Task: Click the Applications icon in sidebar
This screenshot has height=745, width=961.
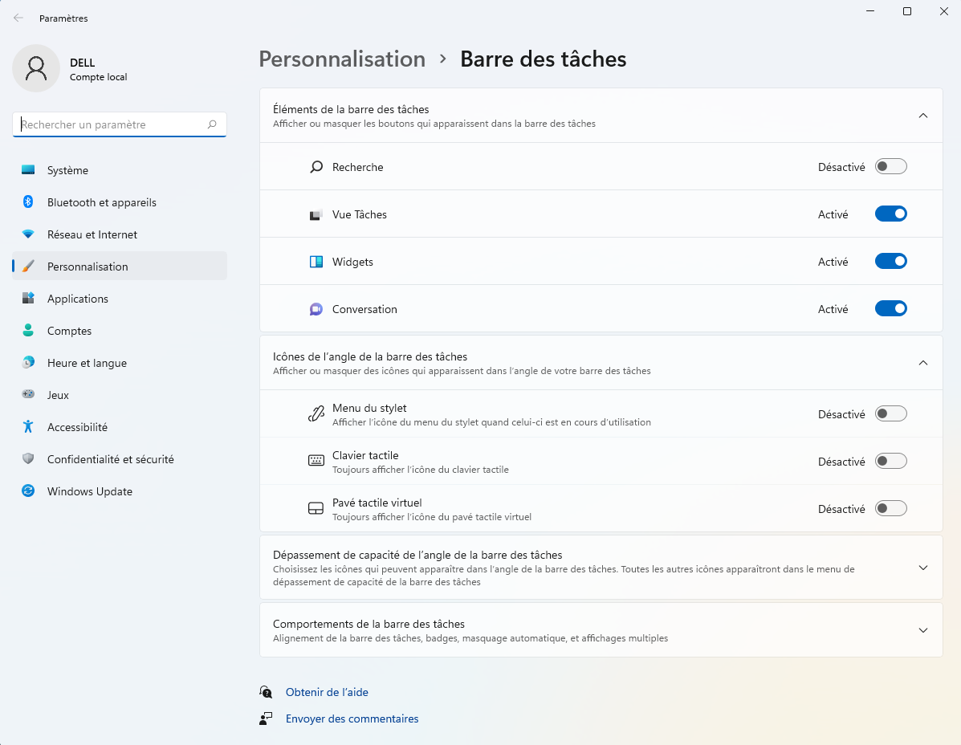Action: coord(28,299)
